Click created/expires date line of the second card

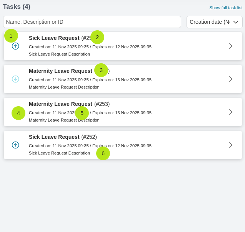[90, 80]
